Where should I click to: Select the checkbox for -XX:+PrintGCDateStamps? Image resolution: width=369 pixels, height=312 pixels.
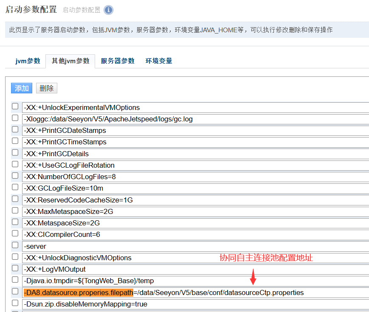[x=15, y=129]
